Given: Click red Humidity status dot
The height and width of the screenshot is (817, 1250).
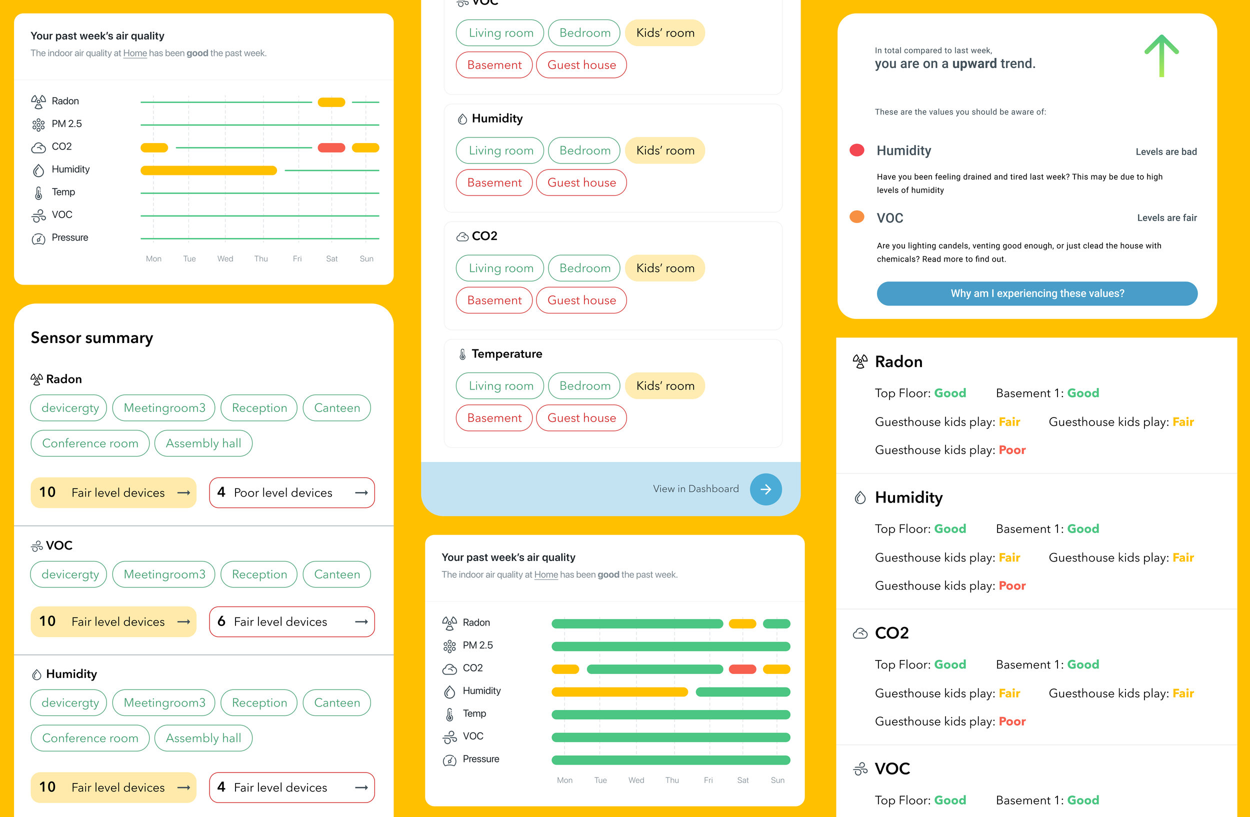Looking at the screenshot, I should (x=856, y=150).
